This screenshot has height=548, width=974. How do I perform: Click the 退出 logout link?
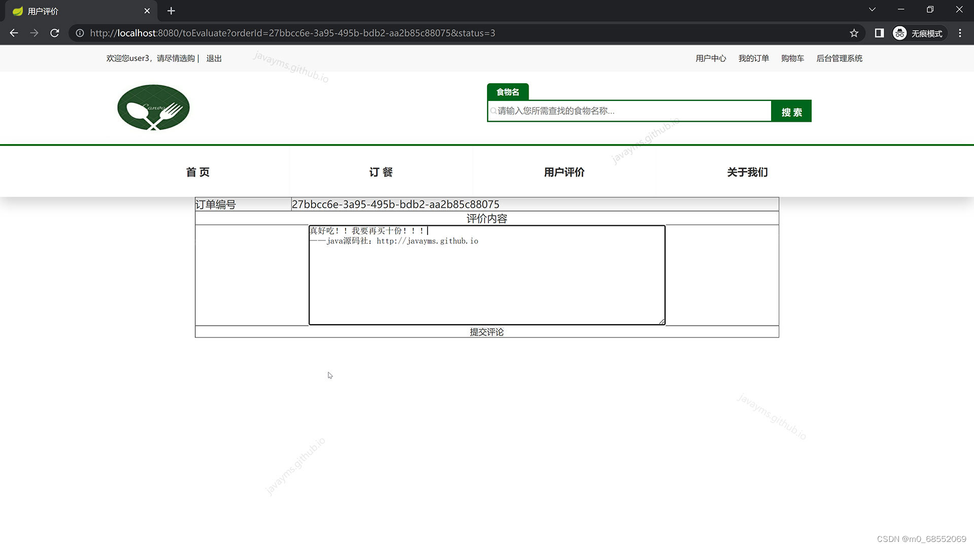coord(214,58)
